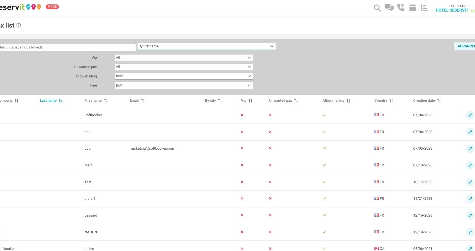Click the Last name column header text
The width and height of the screenshot is (475, 251).
pyautogui.click(x=48, y=101)
